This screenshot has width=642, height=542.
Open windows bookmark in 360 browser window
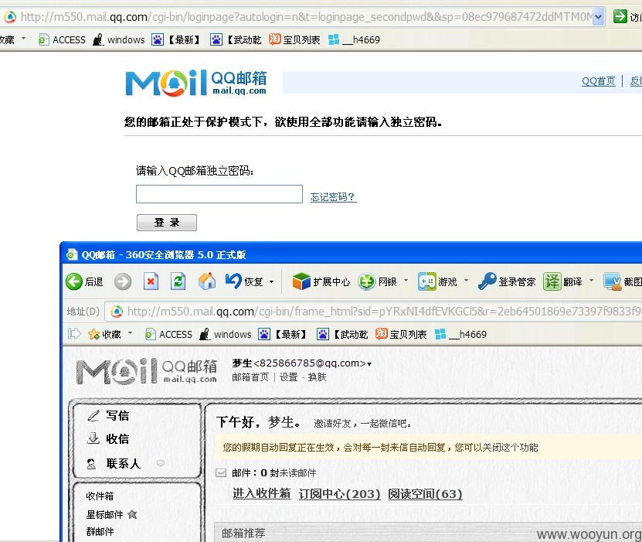225,334
